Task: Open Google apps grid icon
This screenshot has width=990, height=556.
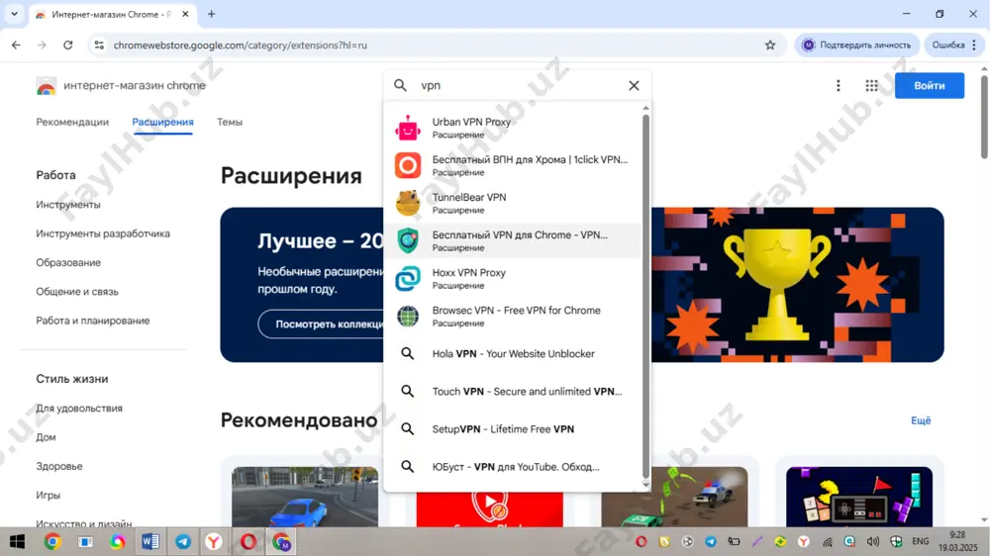Action: [x=871, y=85]
